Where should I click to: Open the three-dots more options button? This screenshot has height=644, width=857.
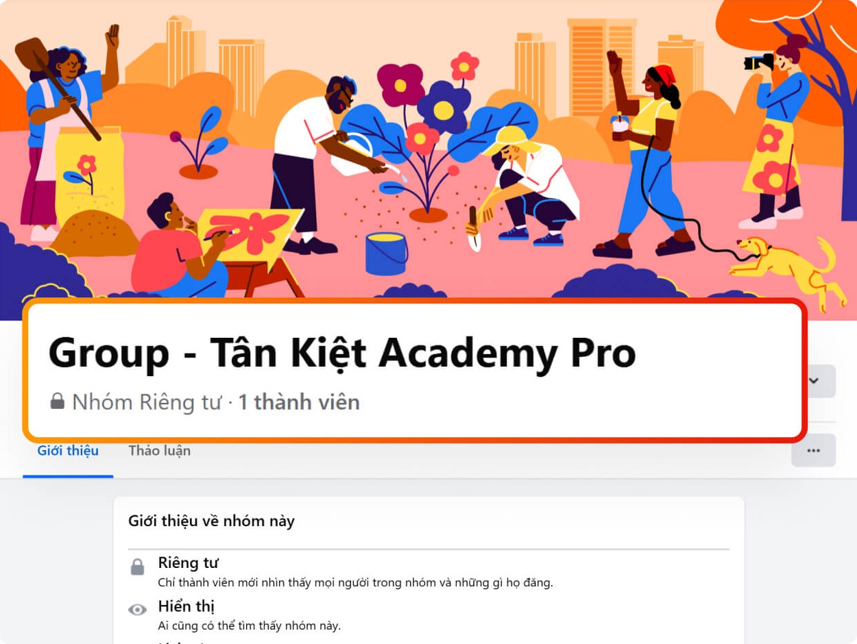pyautogui.click(x=814, y=450)
